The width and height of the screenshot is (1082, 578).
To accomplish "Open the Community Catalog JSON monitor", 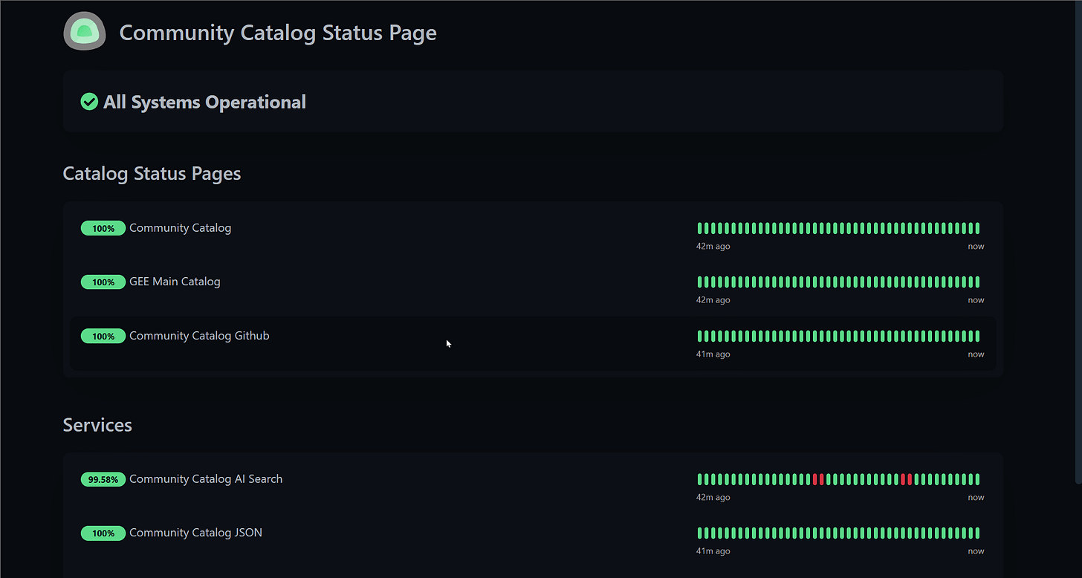I will click(x=195, y=533).
